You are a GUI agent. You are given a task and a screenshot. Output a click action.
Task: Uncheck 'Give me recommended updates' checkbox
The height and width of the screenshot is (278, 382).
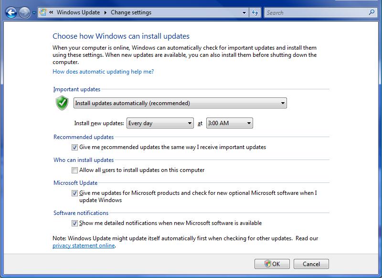tap(74, 148)
